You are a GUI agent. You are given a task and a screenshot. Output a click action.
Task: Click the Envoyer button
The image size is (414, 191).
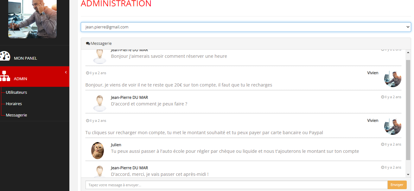point(397,185)
